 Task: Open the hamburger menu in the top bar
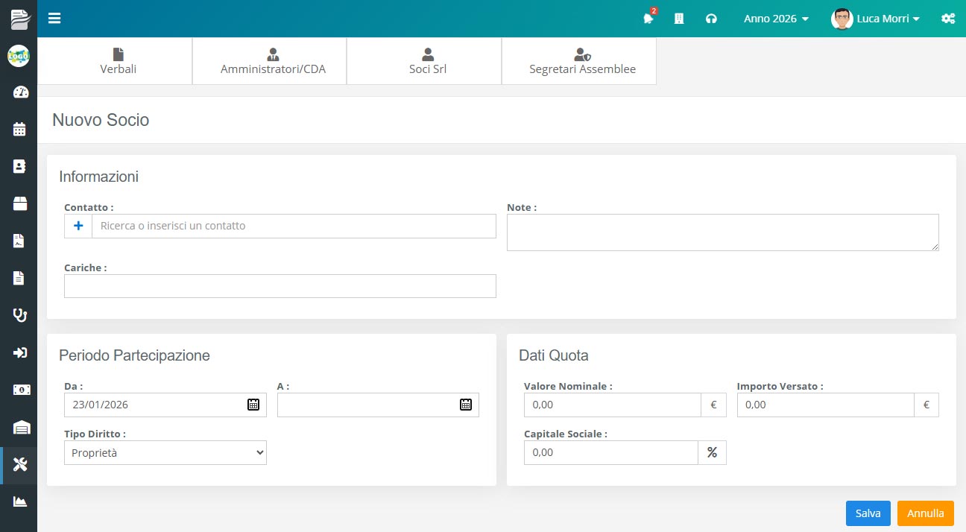pyautogui.click(x=54, y=19)
